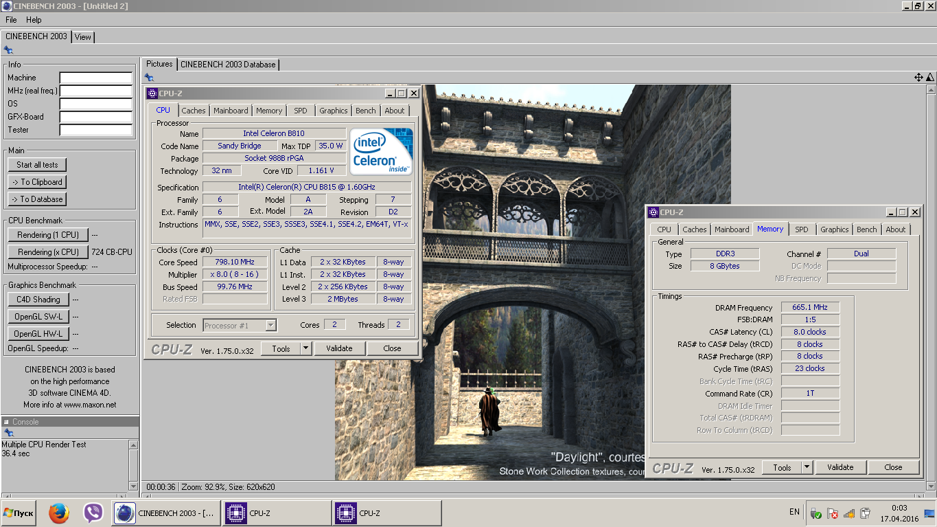Click the Windows Start (Пуск) button
937x527 pixels.
click(19, 513)
